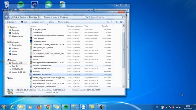Click the change view icon
Image resolution: width=196 pixels, height=110 pixels.
108,22
